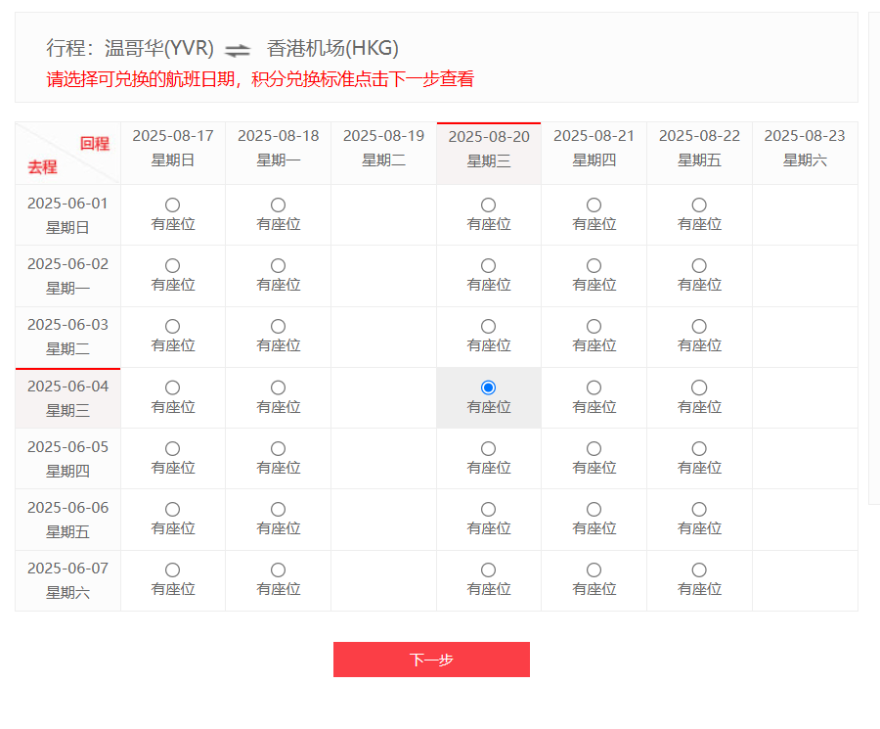Select outbound 06-01 with return 08-17
The height and width of the screenshot is (729, 880).
tap(172, 205)
